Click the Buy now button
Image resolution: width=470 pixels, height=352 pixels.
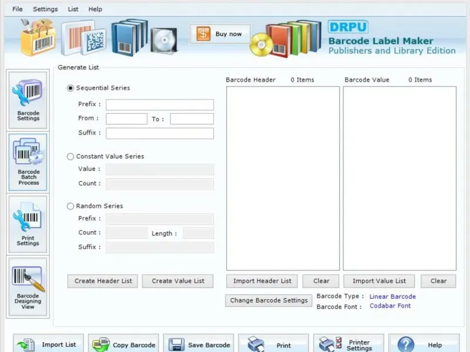[220, 34]
